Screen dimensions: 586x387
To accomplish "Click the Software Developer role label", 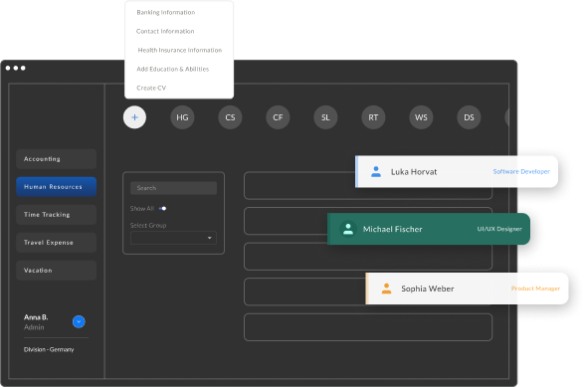I will coord(521,171).
